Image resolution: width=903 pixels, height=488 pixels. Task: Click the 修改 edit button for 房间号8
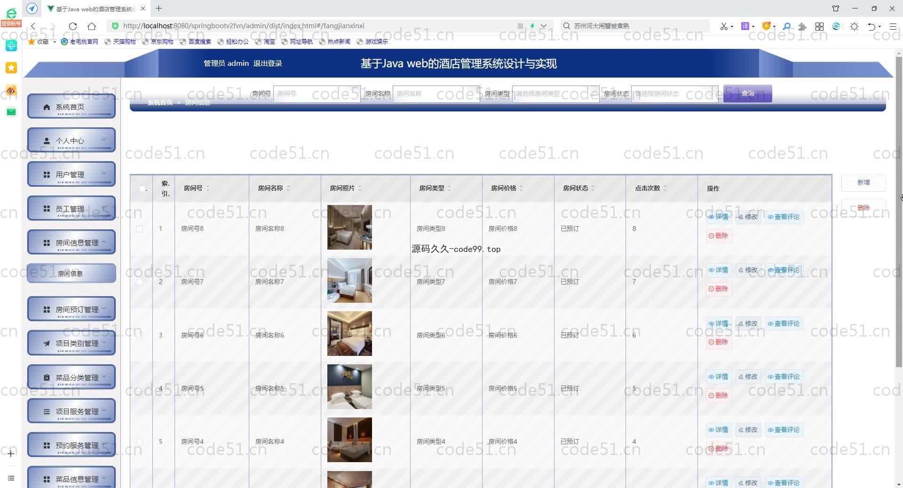[x=748, y=217]
